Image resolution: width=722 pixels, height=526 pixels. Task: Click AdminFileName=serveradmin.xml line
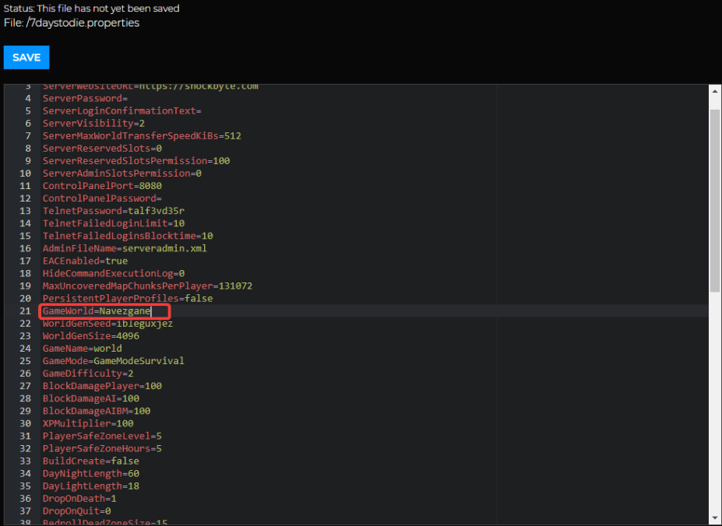(x=125, y=248)
